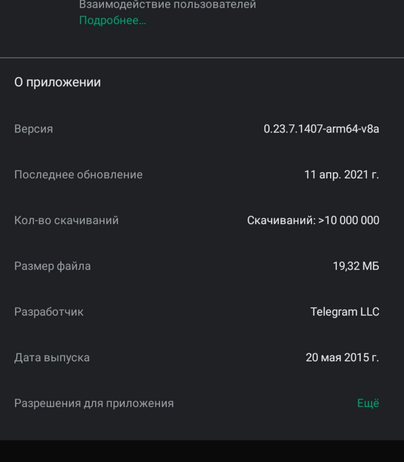Screen dimensions: 404x462
Task: Click the release date '20 мая 2015 г.'
Action: coord(342,357)
